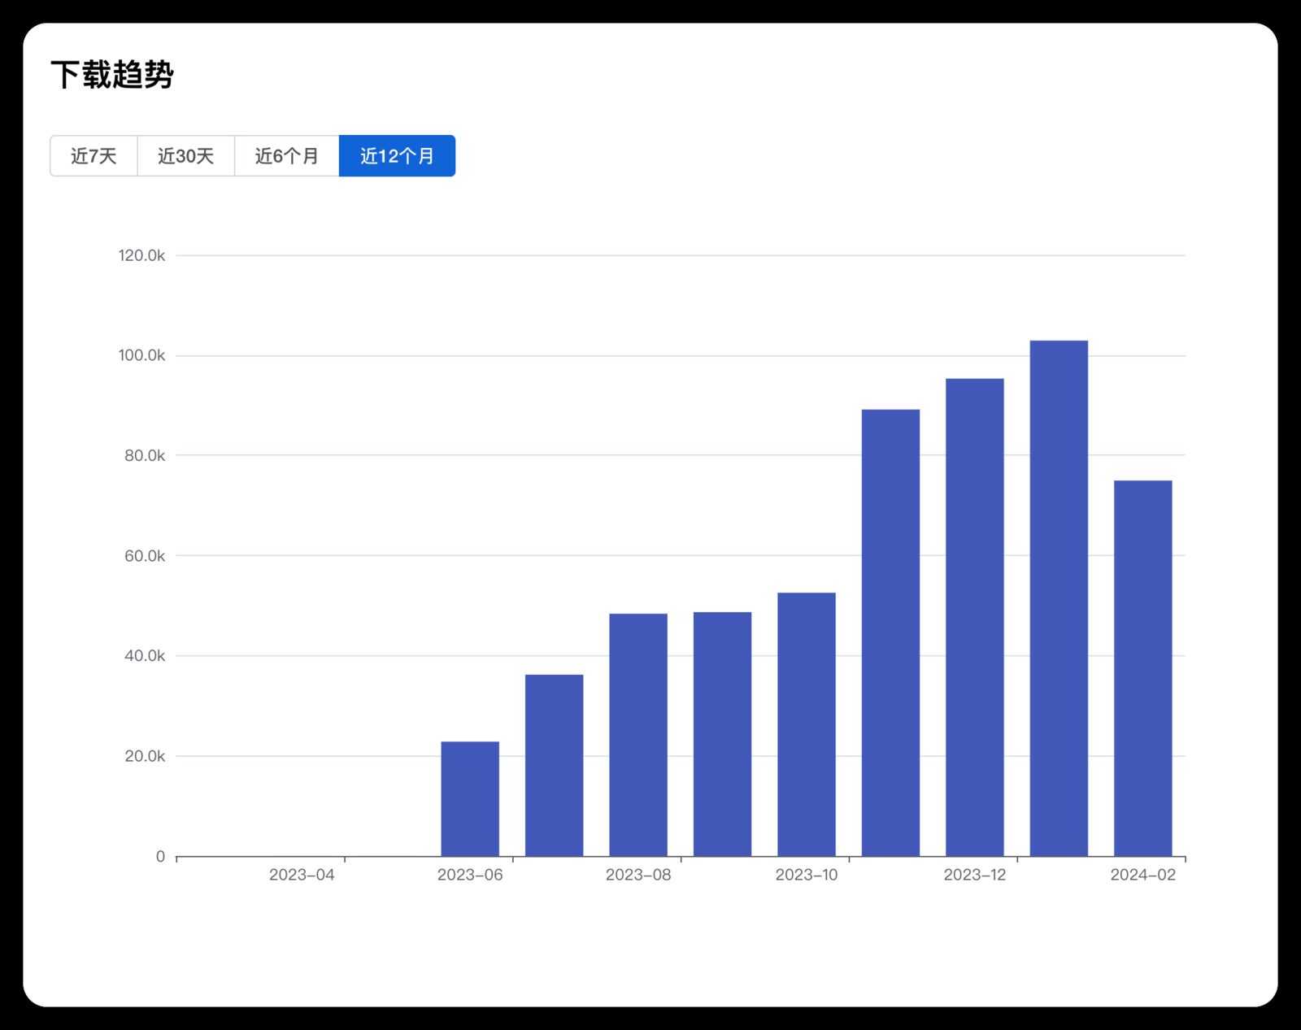Viewport: 1301px width, 1030px height.
Task: Click the 2023-06 download bar
Action: 470,798
